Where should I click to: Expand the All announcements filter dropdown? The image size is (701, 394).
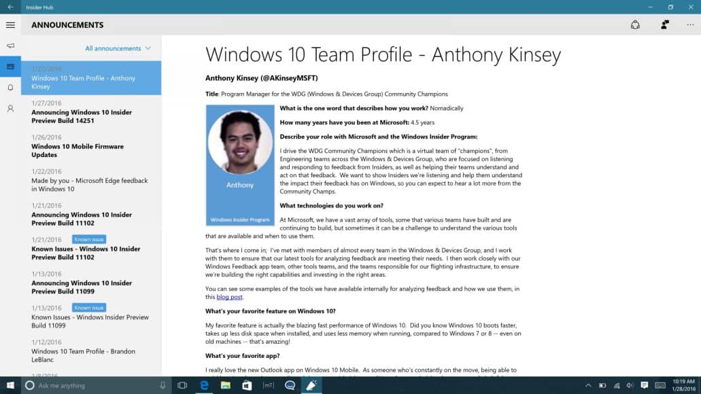pyautogui.click(x=118, y=48)
